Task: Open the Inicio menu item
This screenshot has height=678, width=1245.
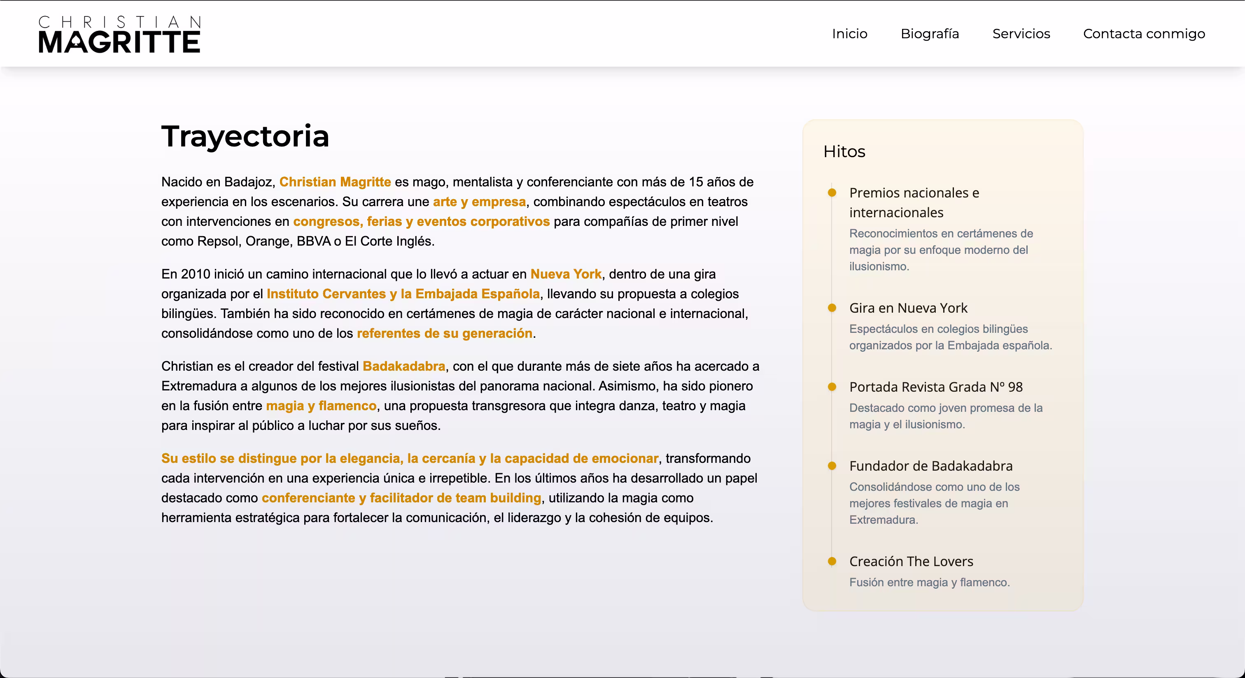Action: (x=849, y=34)
